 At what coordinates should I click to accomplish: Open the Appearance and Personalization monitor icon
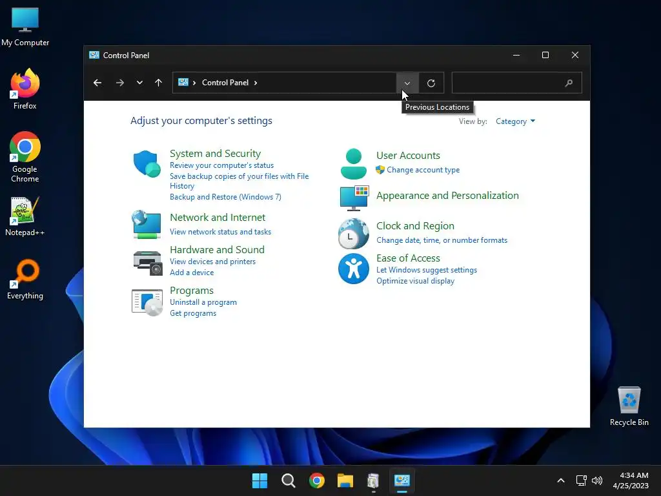tap(354, 198)
